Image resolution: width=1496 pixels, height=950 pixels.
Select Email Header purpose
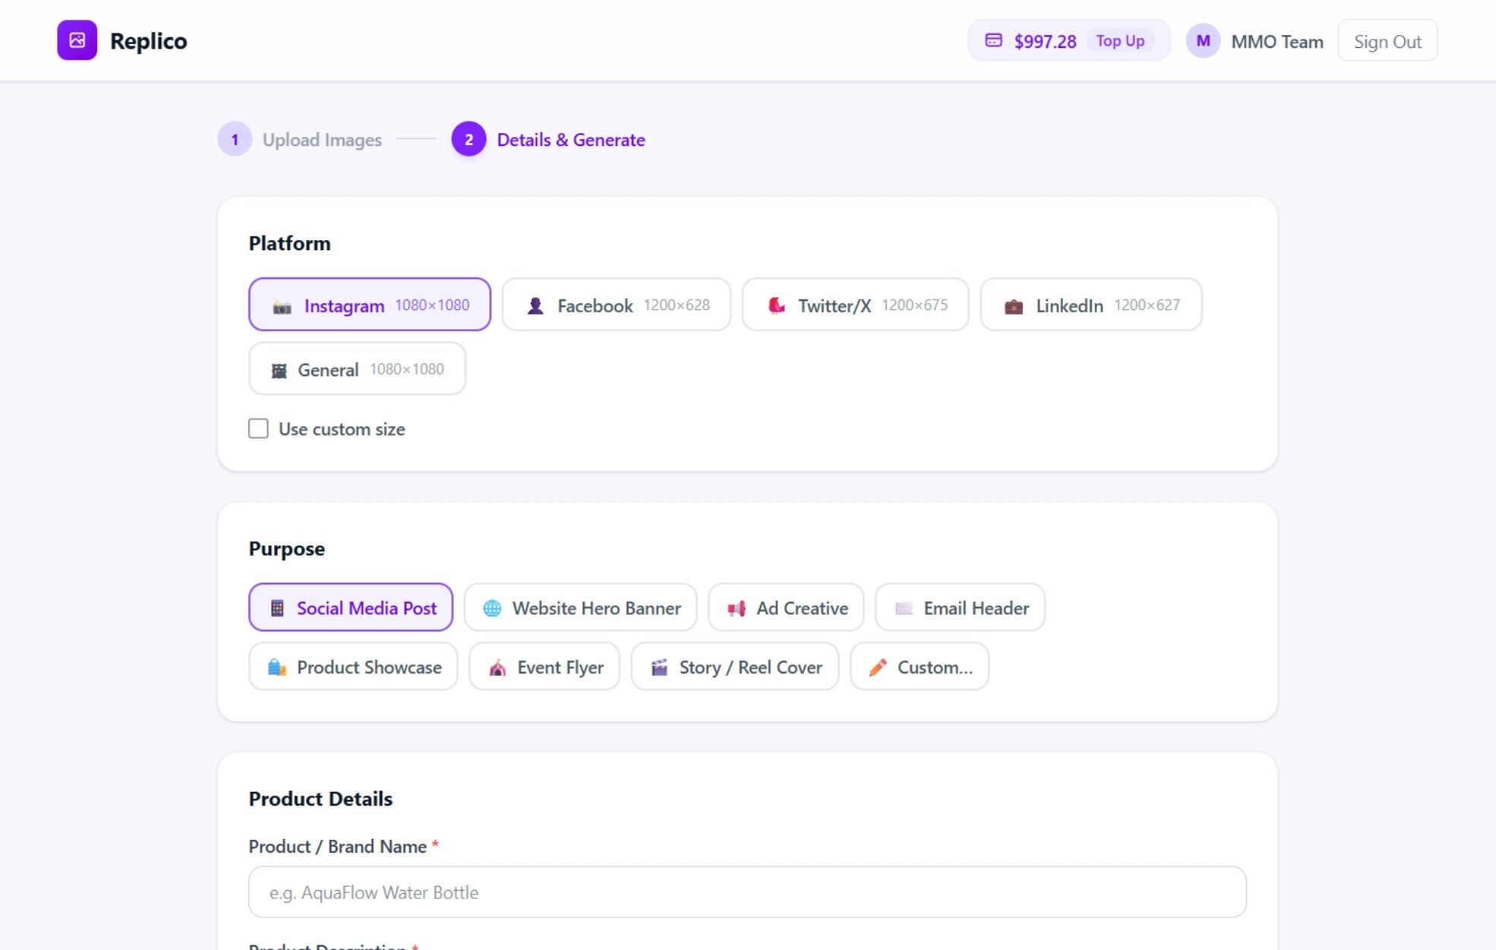point(960,608)
